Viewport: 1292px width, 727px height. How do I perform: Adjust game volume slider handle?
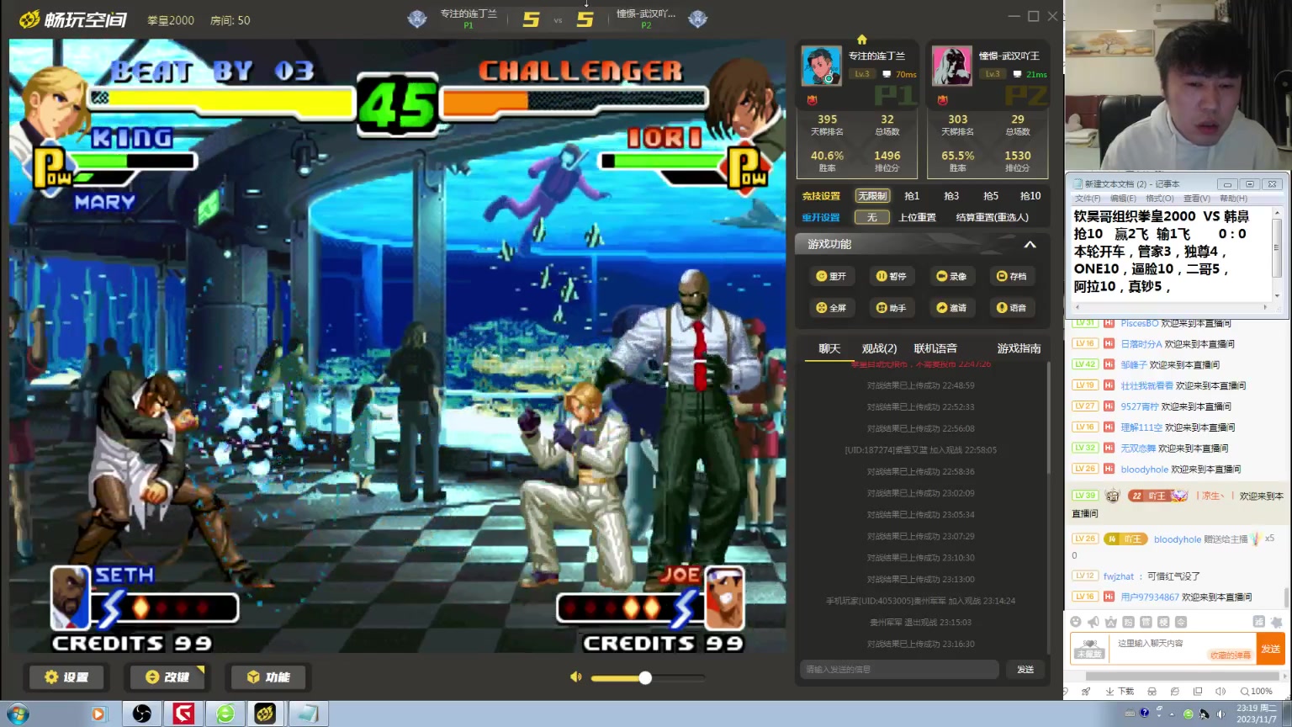645,677
